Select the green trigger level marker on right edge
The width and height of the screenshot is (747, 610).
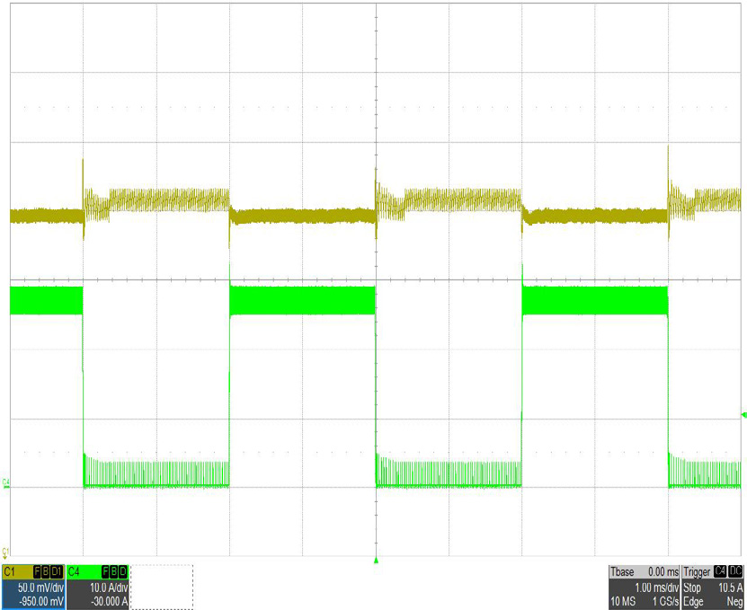pyautogui.click(x=743, y=415)
